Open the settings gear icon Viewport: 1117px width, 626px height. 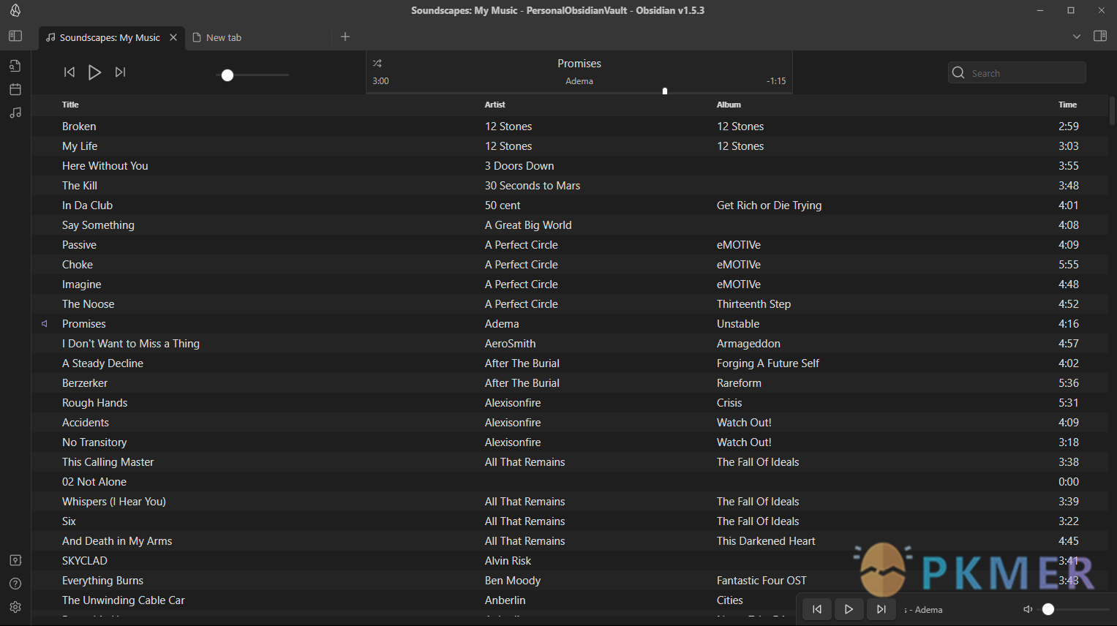[x=15, y=607]
